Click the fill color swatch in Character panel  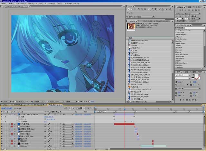tap(197, 76)
